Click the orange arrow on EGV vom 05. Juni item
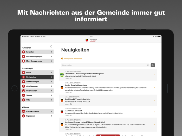The height and width of the screenshot is (136, 182). tap(154, 112)
